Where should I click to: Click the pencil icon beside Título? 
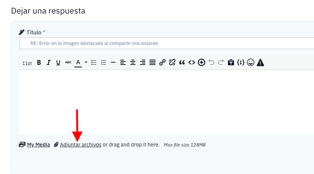click(x=22, y=32)
